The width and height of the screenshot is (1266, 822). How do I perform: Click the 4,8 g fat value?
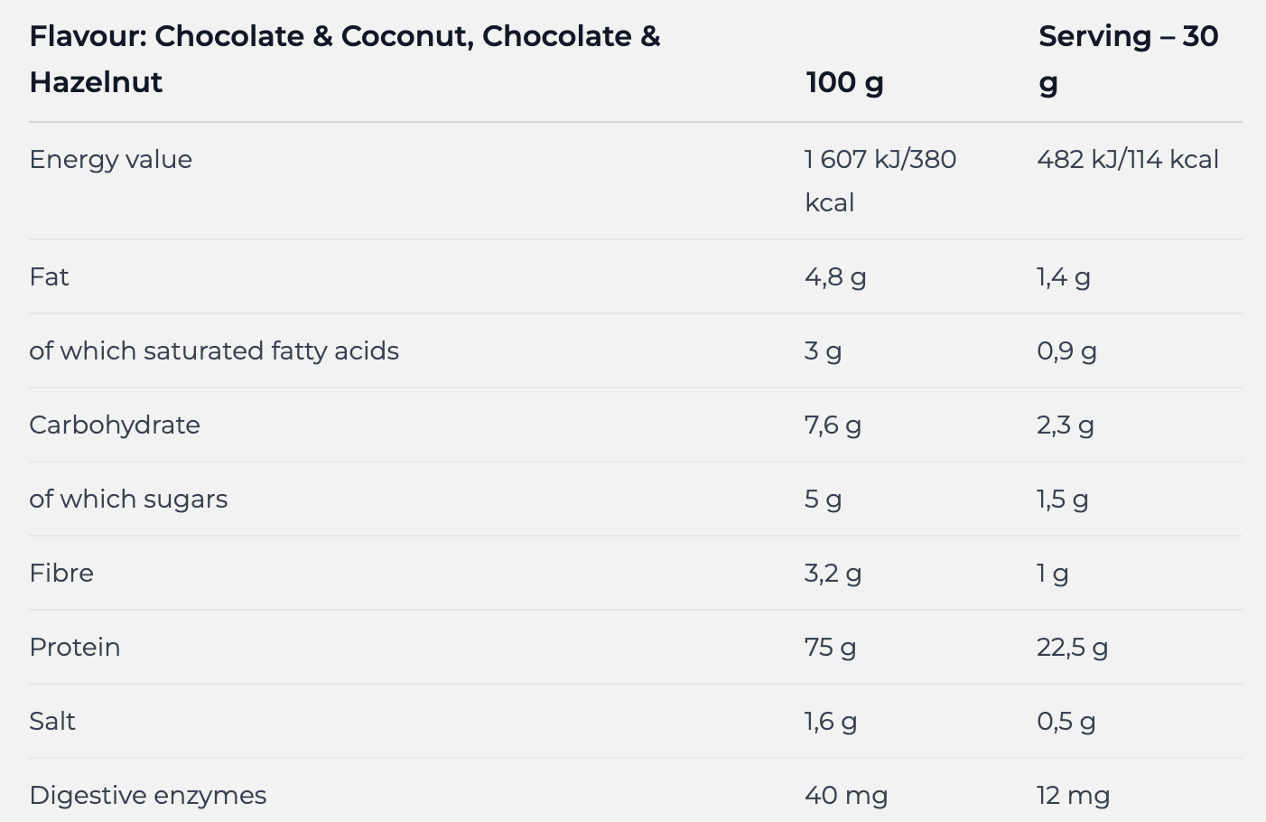tap(834, 276)
